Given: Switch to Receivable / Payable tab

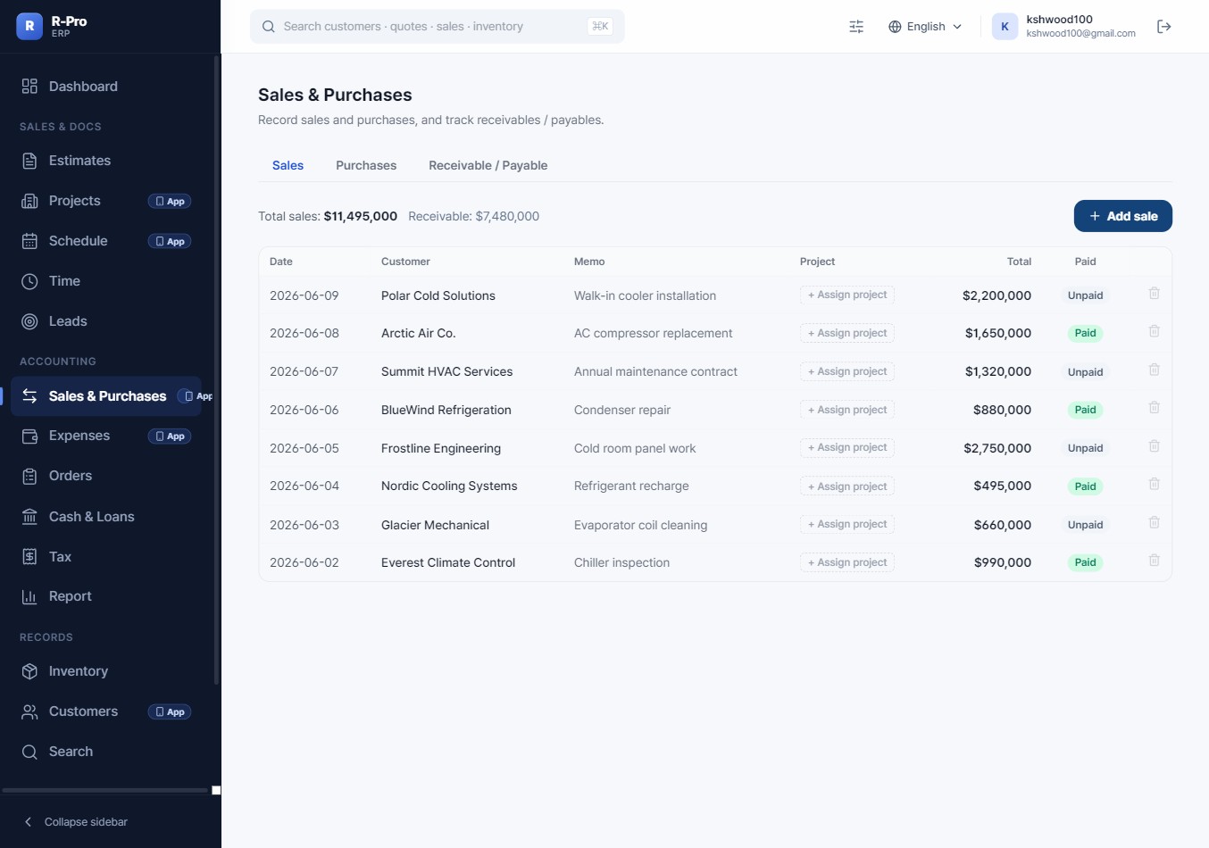Looking at the screenshot, I should point(488,165).
